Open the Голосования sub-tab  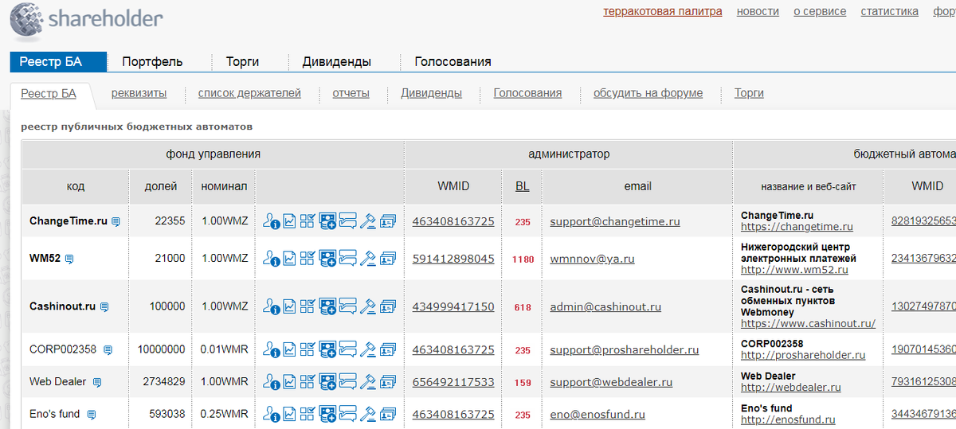527,93
